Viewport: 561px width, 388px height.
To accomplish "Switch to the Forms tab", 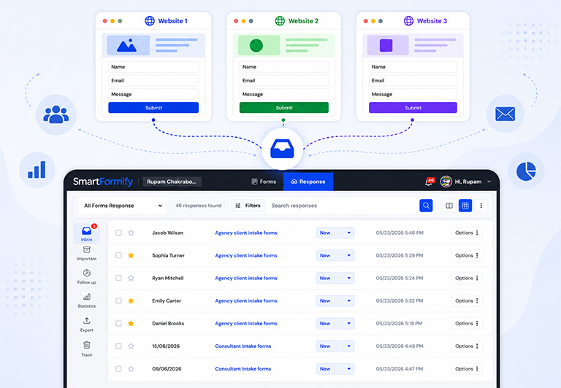I will pyautogui.click(x=264, y=182).
